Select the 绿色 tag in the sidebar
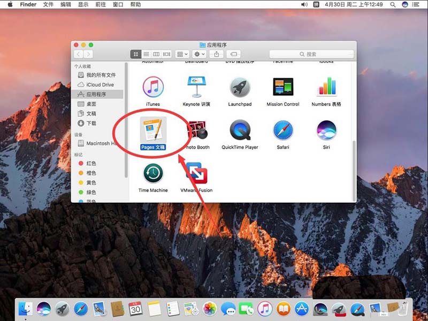Image resolution: width=428 pixels, height=321 pixels. click(97, 192)
